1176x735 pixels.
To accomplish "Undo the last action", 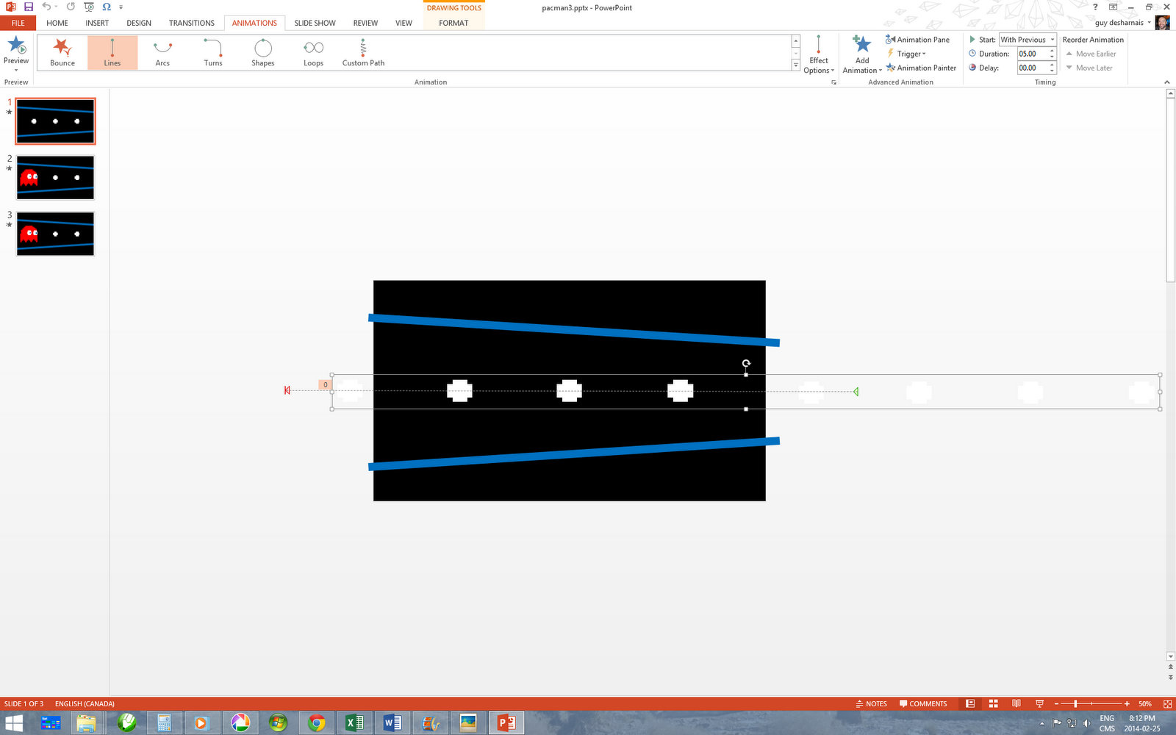I will click(x=46, y=7).
